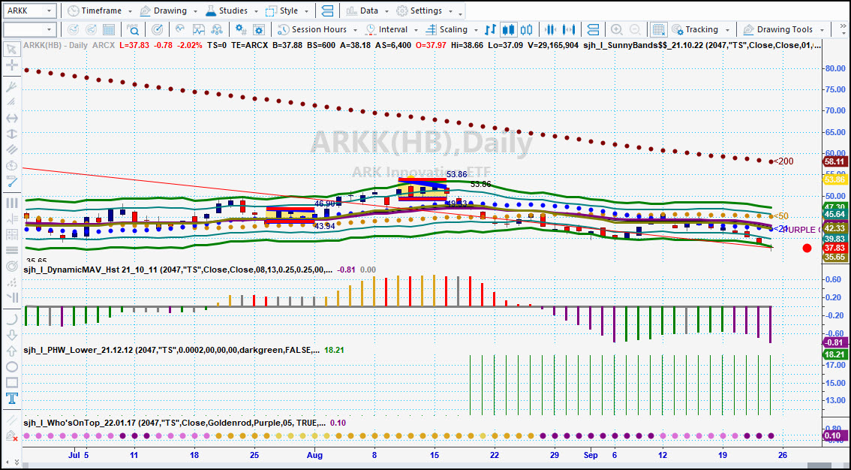This screenshot has width=851, height=470.
Task: Click the <200 moving average label
Action: coord(783,161)
